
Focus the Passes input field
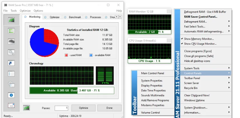pyautogui.click(x=61, y=108)
